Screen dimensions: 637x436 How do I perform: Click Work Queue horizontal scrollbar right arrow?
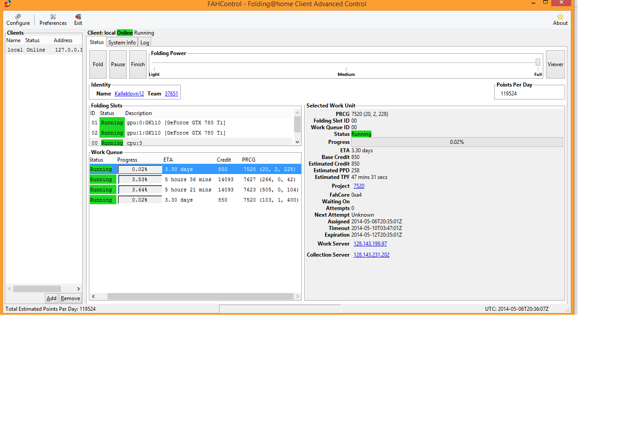297,296
